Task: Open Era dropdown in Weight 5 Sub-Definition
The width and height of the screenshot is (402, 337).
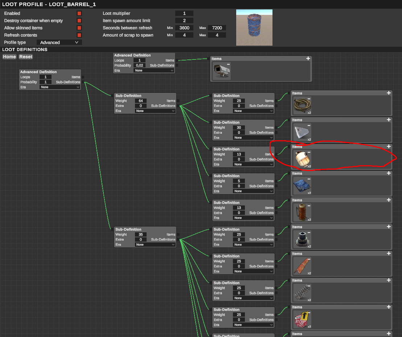Action: coord(253,191)
